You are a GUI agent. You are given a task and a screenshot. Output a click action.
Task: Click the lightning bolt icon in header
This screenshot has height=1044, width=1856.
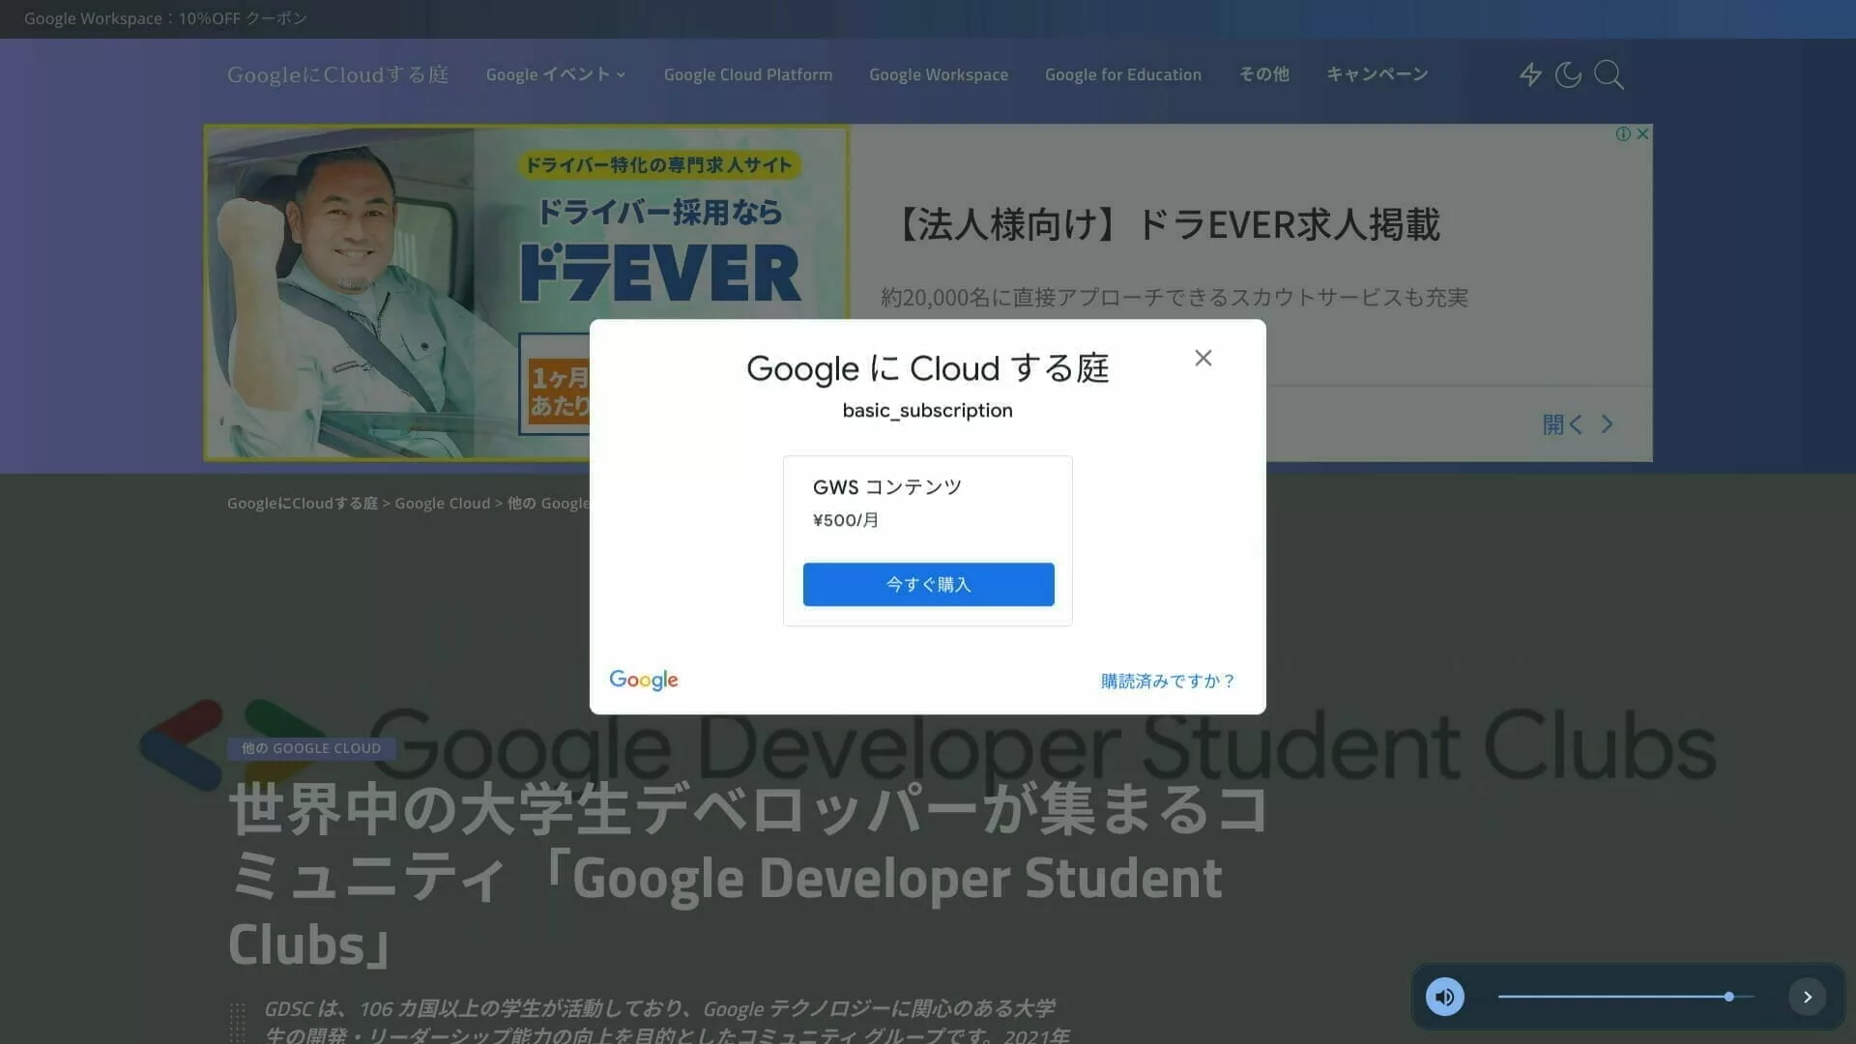coord(1529,74)
